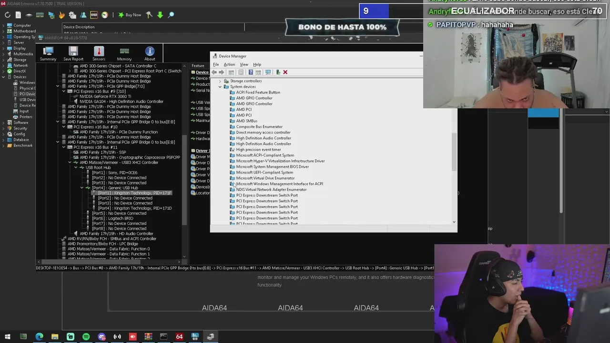Click the Help question-mark icon in Device Manager

(250, 72)
